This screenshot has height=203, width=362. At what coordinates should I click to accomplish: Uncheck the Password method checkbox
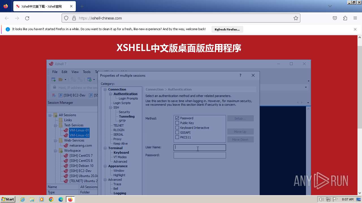pyautogui.click(x=177, y=118)
